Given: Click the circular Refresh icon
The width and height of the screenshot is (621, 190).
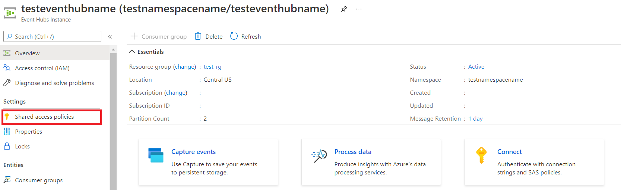Looking at the screenshot, I should coord(234,36).
